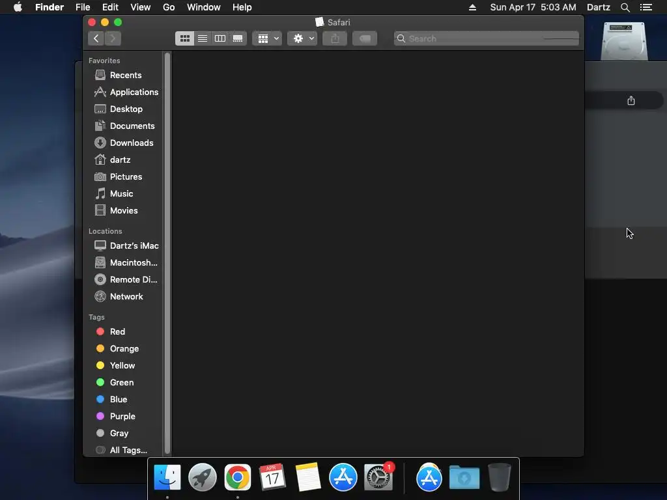Filter by the Purple tag
The height and width of the screenshot is (500, 667).
[123, 417]
